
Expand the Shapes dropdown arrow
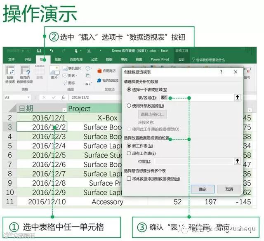click(x=76, y=76)
